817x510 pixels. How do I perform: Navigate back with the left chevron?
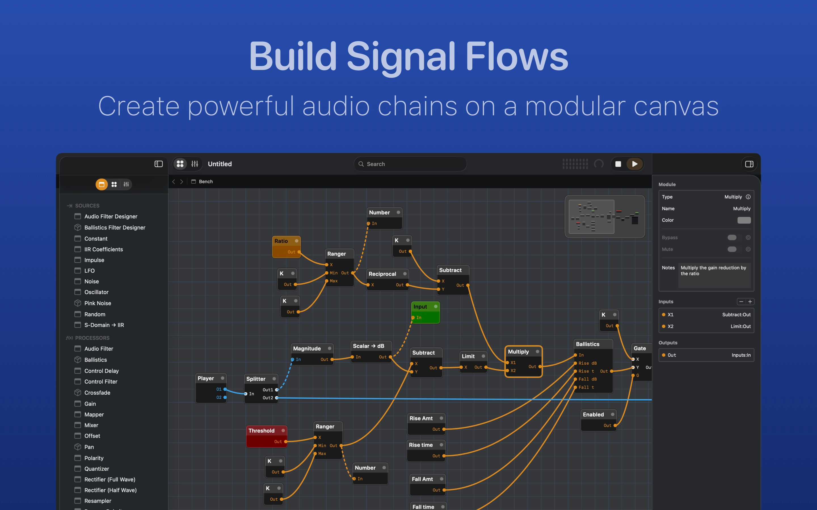[174, 181]
